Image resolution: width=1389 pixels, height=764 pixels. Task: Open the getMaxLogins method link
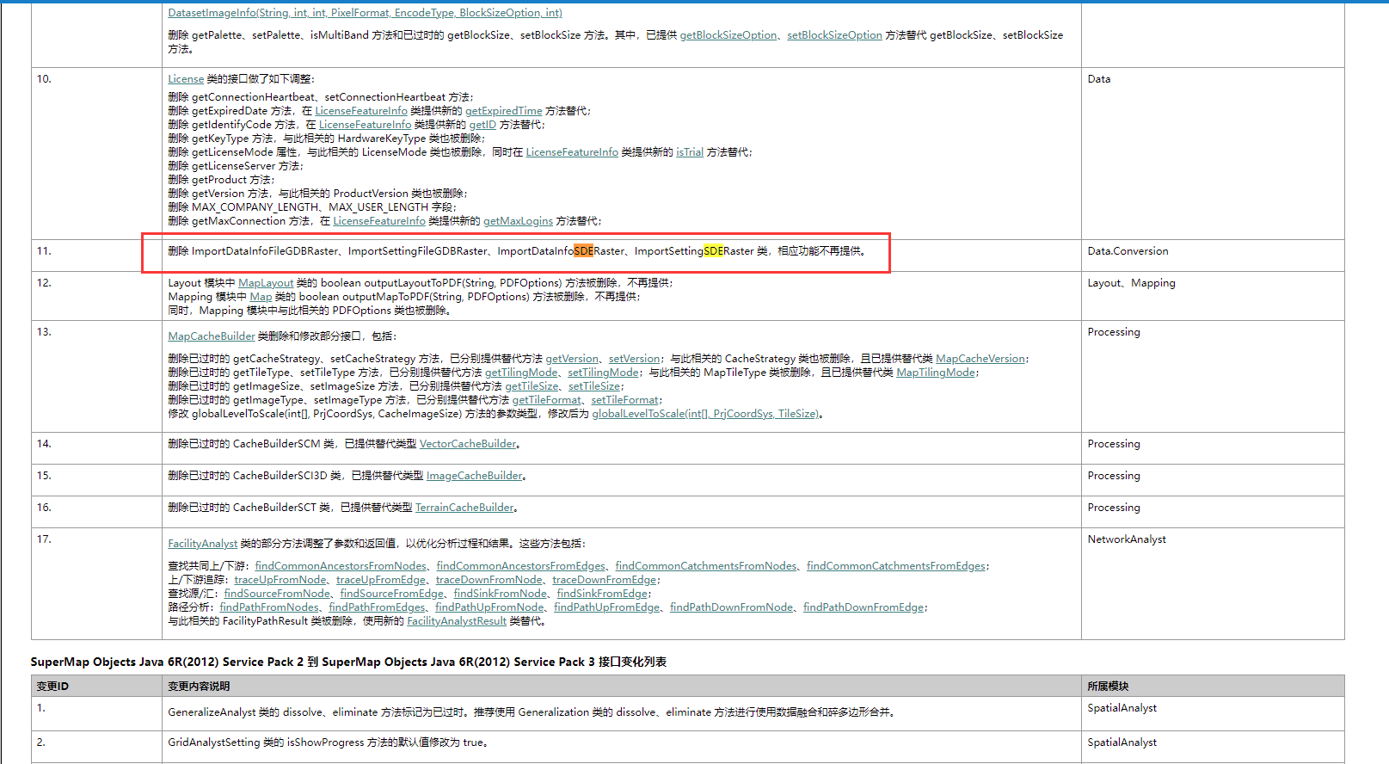tap(518, 221)
